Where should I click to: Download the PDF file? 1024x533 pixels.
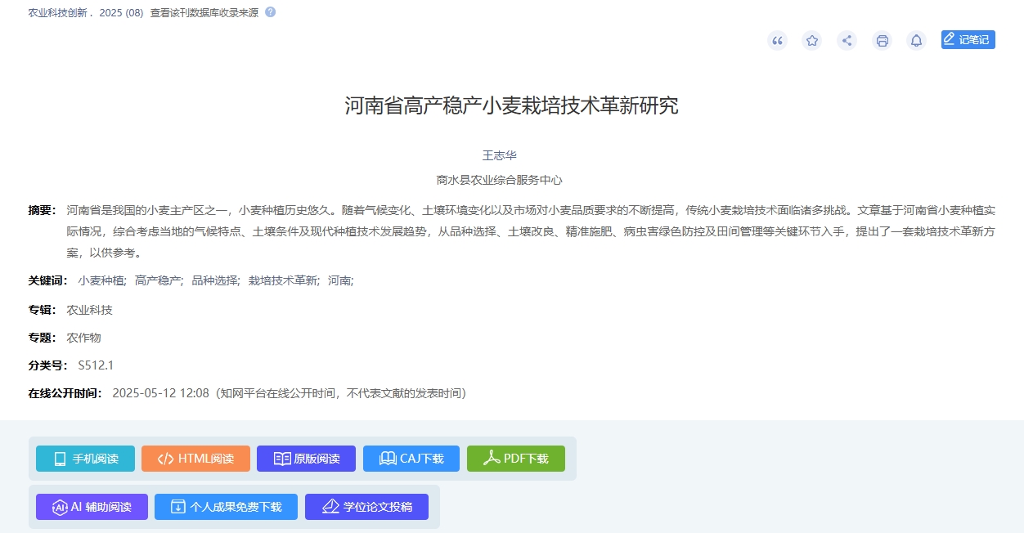coord(516,459)
